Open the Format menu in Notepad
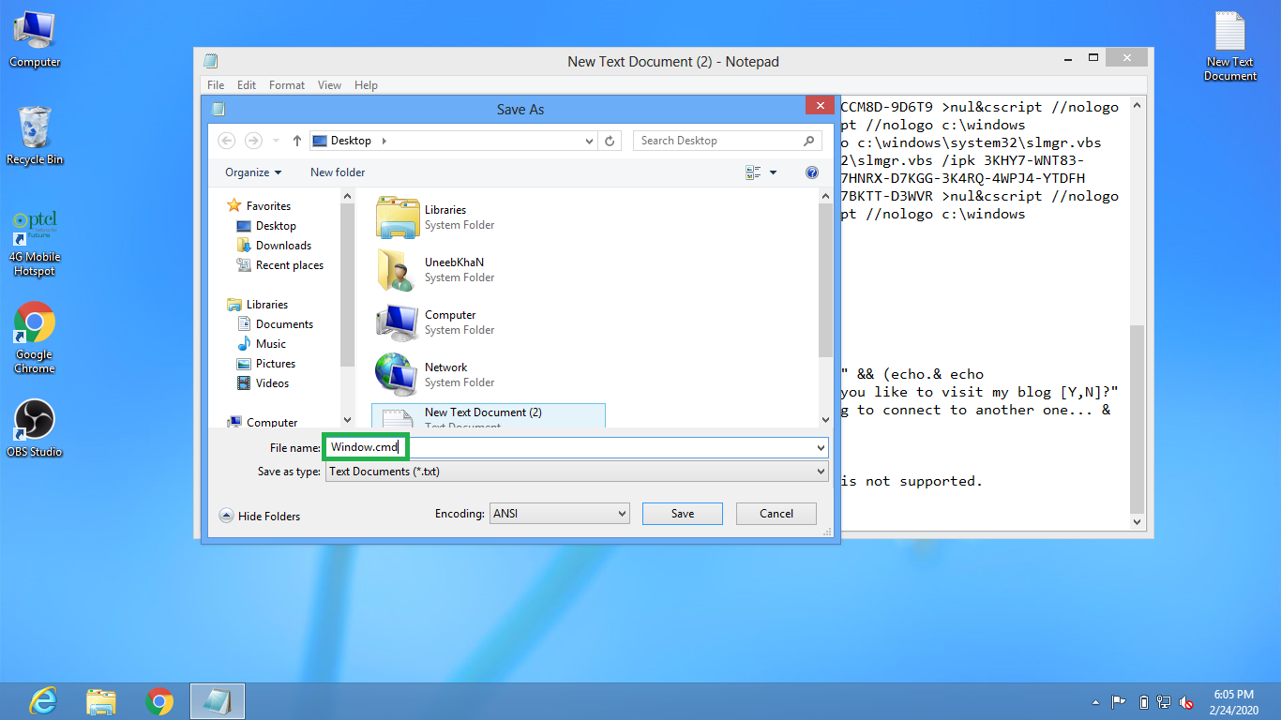Screen dimensions: 1281x720 tap(286, 85)
